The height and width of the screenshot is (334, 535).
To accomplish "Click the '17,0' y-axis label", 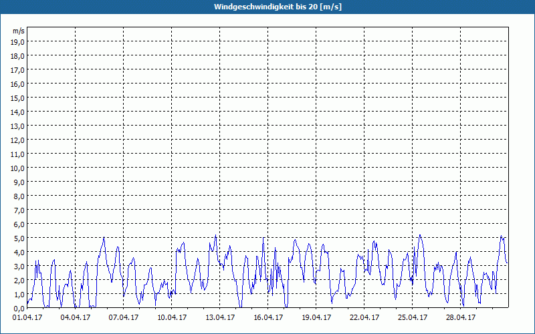I will tap(18, 70).
